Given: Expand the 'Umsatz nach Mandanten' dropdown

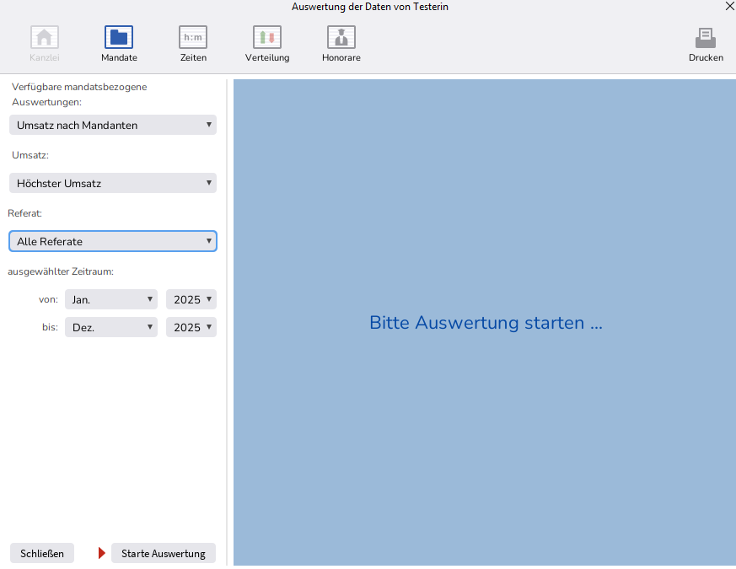Looking at the screenshot, I should tap(112, 126).
